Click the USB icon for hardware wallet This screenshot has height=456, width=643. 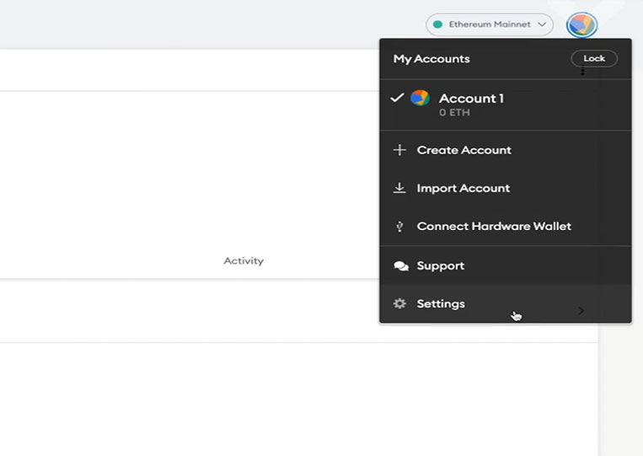(x=399, y=227)
